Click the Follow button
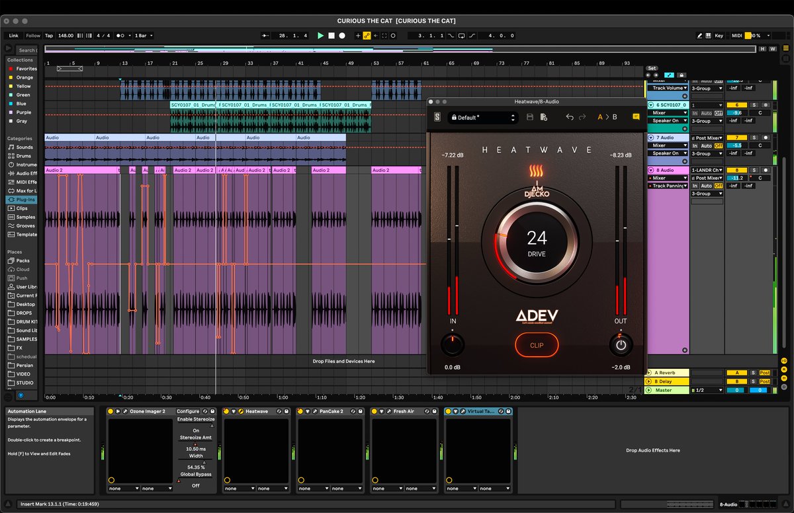The height and width of the screenshot is (513, 794). click(33, 36)
